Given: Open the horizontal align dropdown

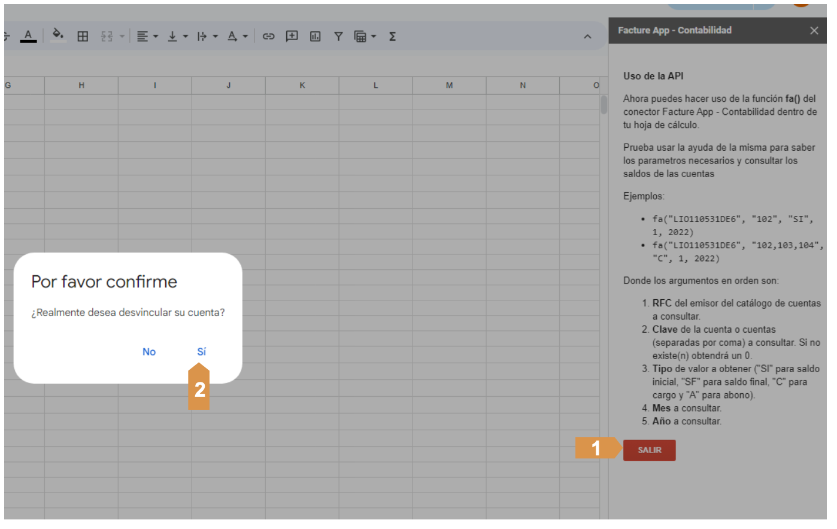Looking at the screenshot, I should coord(147,37).
